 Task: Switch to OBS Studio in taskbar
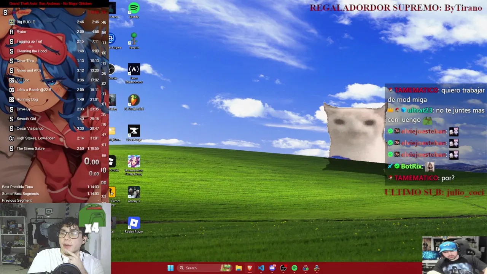(283, 268)
